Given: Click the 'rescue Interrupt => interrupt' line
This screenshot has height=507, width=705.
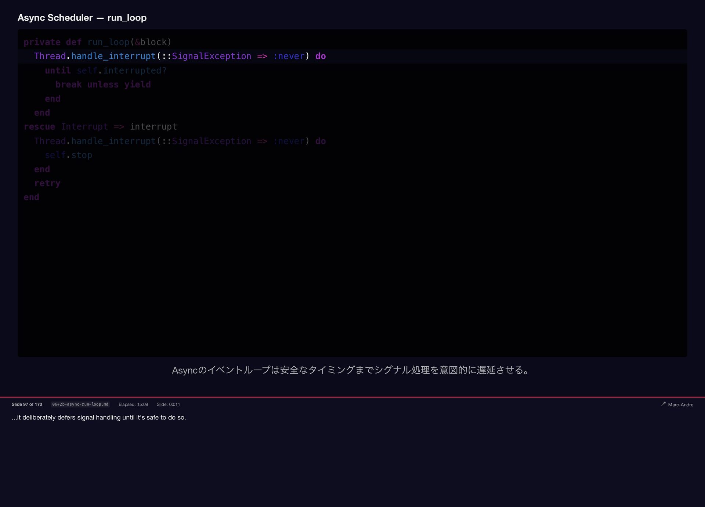Looking at the screenshot, I should pyautogui.click(x=100, y=127).
